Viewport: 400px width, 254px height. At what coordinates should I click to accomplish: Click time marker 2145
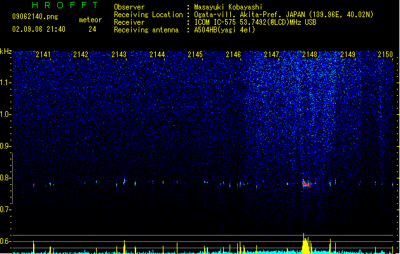pos(195,55)
